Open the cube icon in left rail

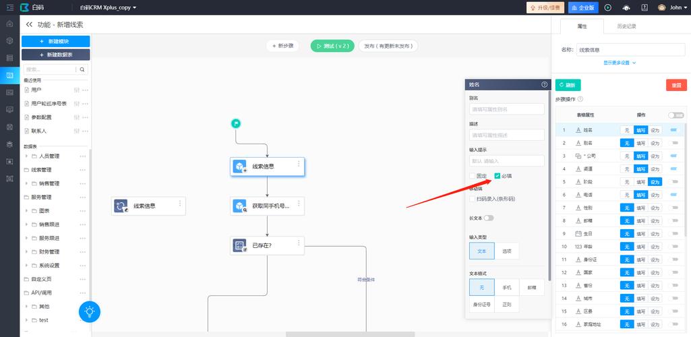(x=9, y=40)
